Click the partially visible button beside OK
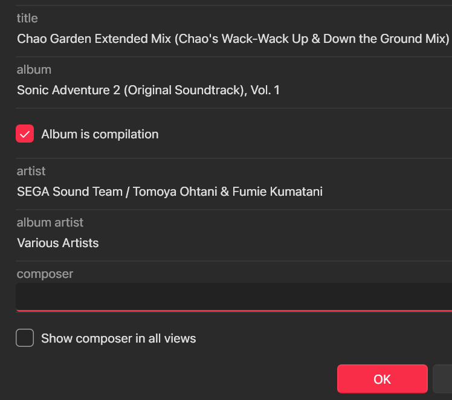Image resolution: width=452 pixels, height=400 pixels. coord(443,379)
